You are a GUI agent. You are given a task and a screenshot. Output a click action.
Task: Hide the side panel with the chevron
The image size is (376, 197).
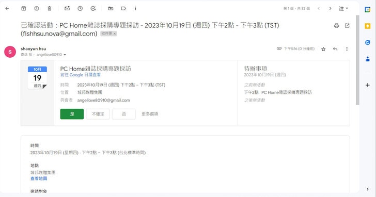368,189
